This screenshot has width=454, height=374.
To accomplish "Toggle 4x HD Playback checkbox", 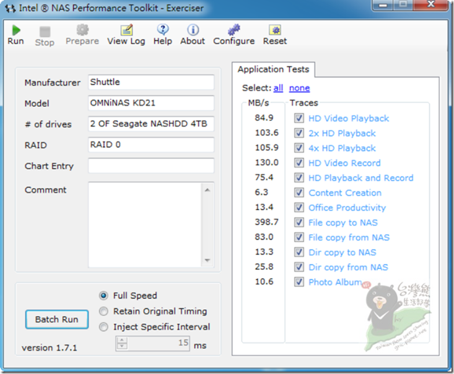I will [x=299, y=148].
